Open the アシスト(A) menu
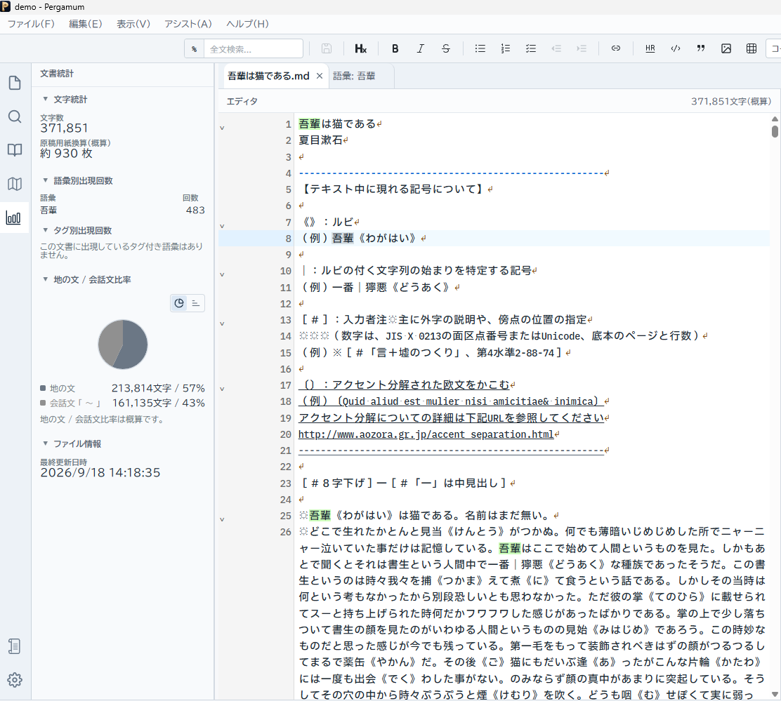This screenshot has width=781, height=701. point(188,24)
